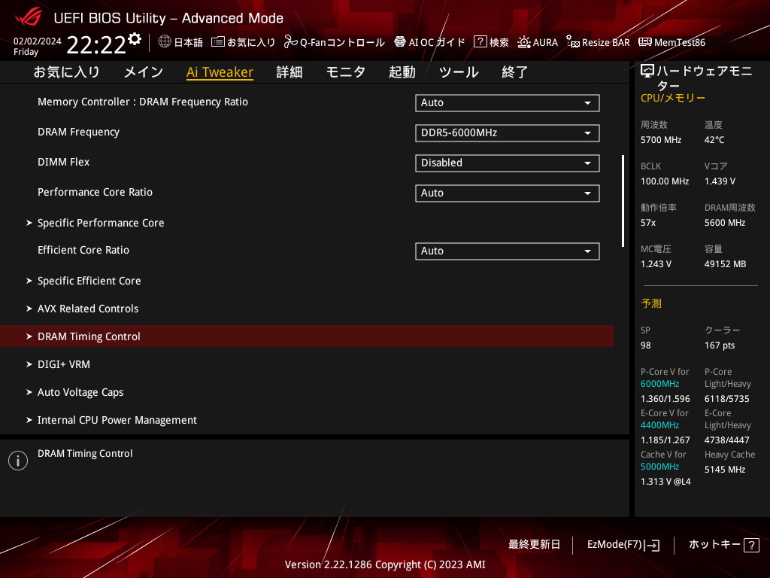This screenshot has height=578, width=770.
Task: Click the info icon beside the description
Action: point(18,461)
